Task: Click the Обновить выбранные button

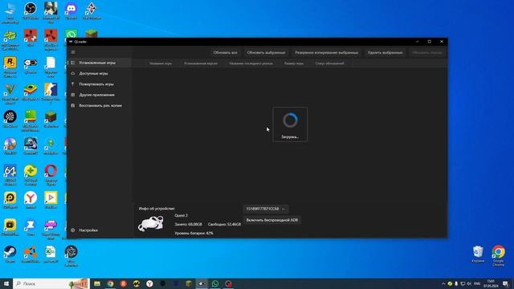Action: click(x=266, y=52)
